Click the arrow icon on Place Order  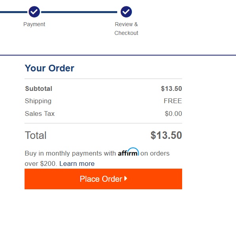tap(126, 179)
